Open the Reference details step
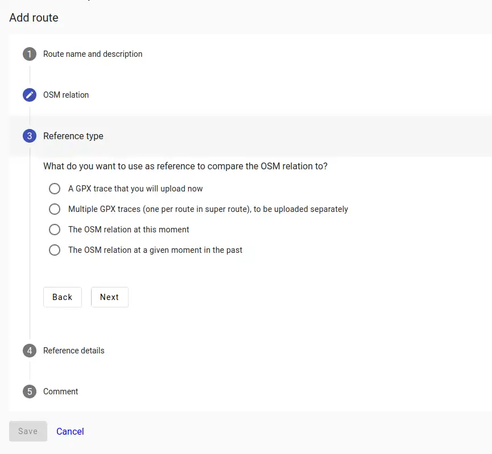Image resolution: width=492 pixels, height=454 pixels. click(x=74, y=351)
